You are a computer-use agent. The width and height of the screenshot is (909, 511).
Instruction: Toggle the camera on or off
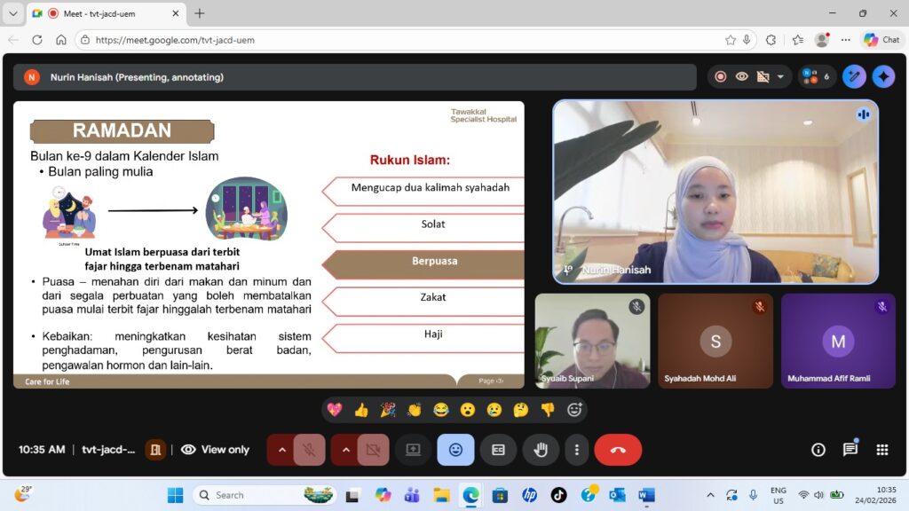coord(373,450)
